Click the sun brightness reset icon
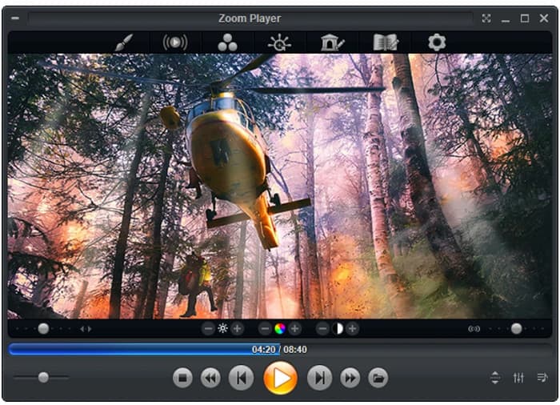Screen dimensions: 560x405 tap(222, 328)
